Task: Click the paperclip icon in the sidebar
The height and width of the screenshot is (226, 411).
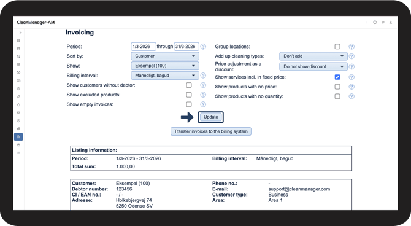Action: 18,129
